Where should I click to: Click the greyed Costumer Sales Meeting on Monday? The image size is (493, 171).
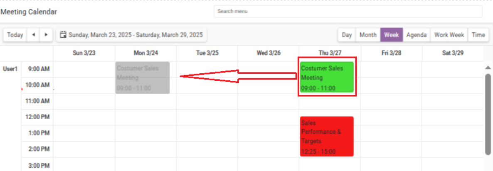143,77
